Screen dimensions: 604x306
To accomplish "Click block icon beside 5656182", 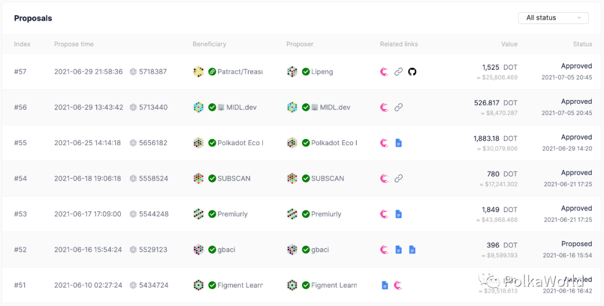I will [x=133, y=143].
